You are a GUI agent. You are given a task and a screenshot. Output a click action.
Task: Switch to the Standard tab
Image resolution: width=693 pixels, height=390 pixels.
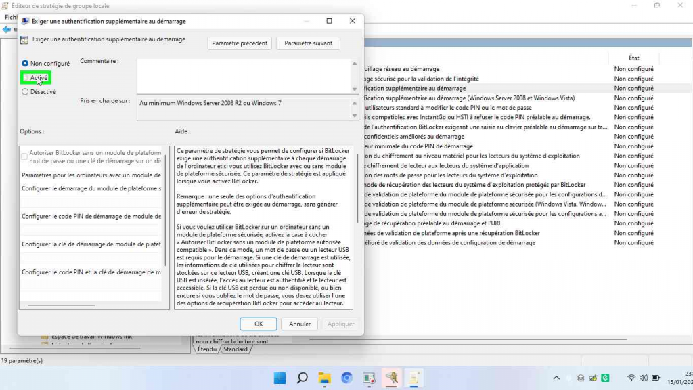coord(236,349)
